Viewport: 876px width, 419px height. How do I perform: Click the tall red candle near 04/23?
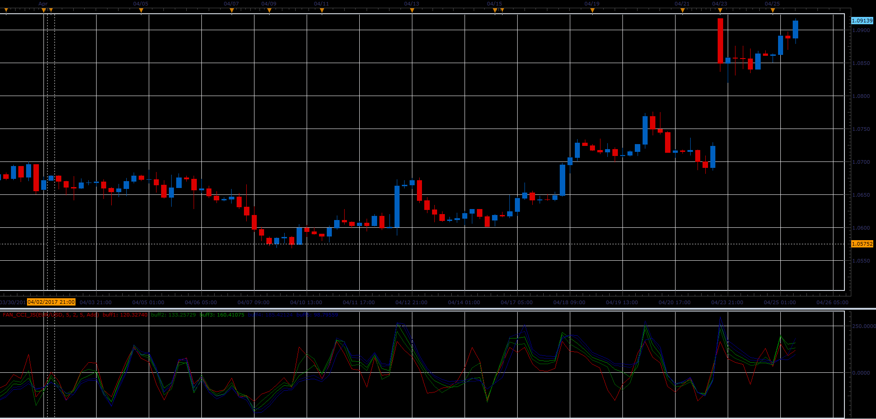coord(720,41)
